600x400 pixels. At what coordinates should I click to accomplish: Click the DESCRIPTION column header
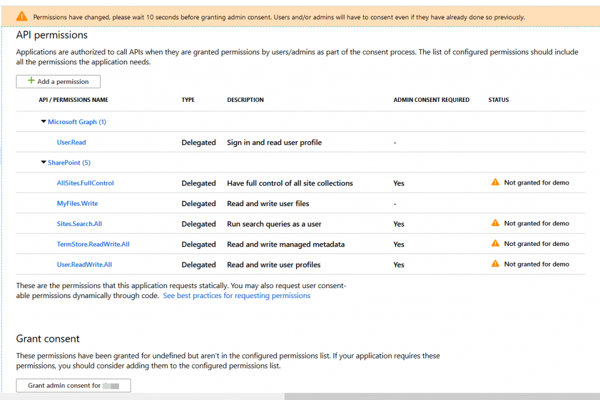pos(246,100)
